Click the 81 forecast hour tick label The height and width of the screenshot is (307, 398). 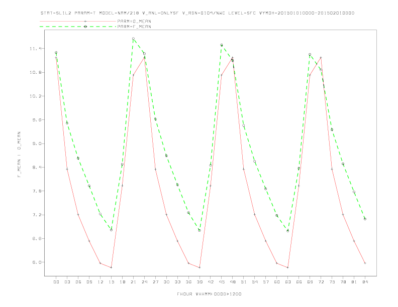[354, 282]
